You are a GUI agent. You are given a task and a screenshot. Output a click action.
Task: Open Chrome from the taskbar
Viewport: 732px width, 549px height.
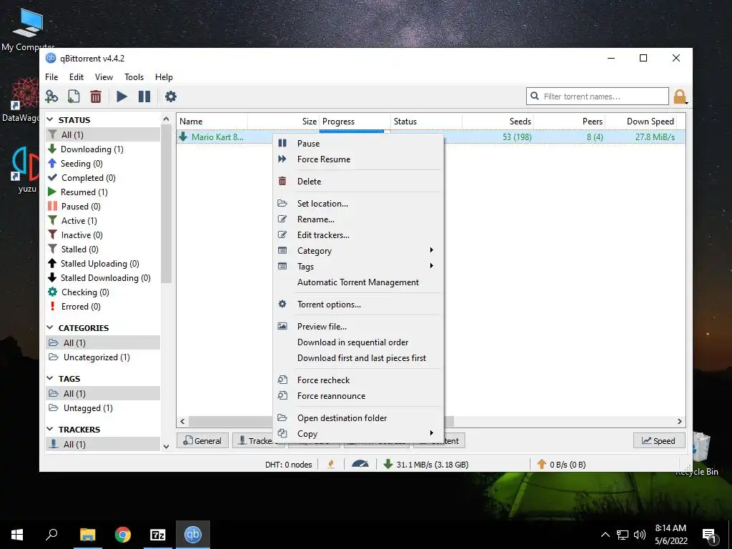[123, 535]
